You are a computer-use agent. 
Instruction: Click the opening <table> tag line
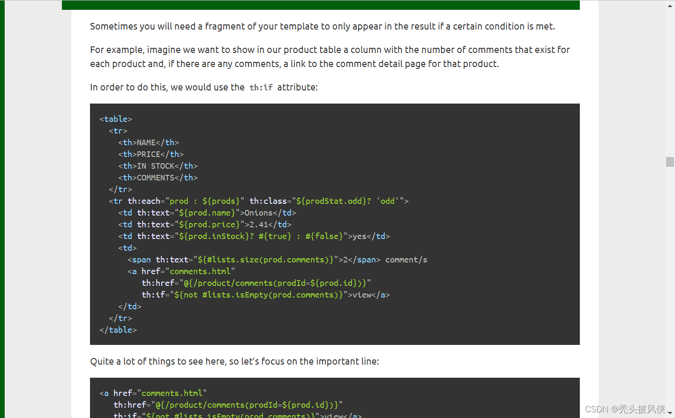click(116, 119)
